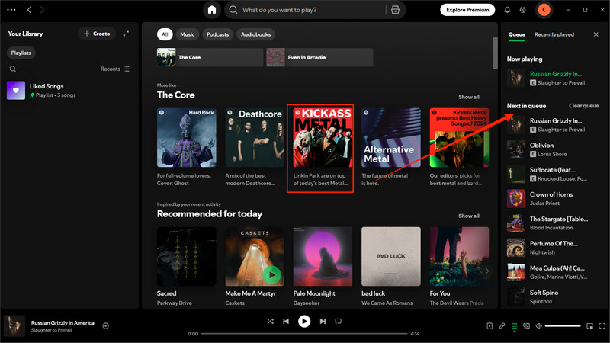The image size is (610, 343).
Task: Select the All filter chip
Action: coord(165,34)
